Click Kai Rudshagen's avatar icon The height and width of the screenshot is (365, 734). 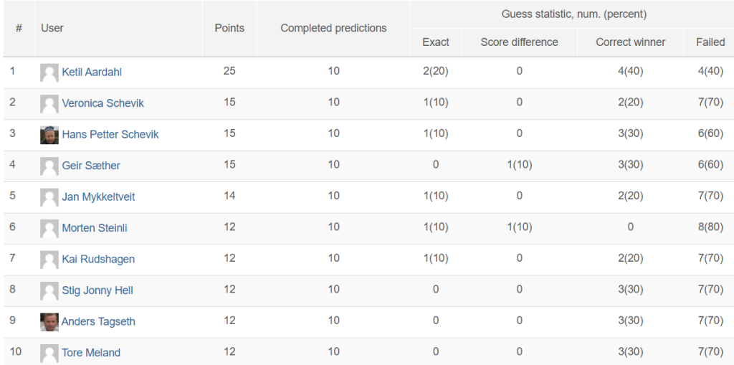pyautogui.click(x=49, y=260)
